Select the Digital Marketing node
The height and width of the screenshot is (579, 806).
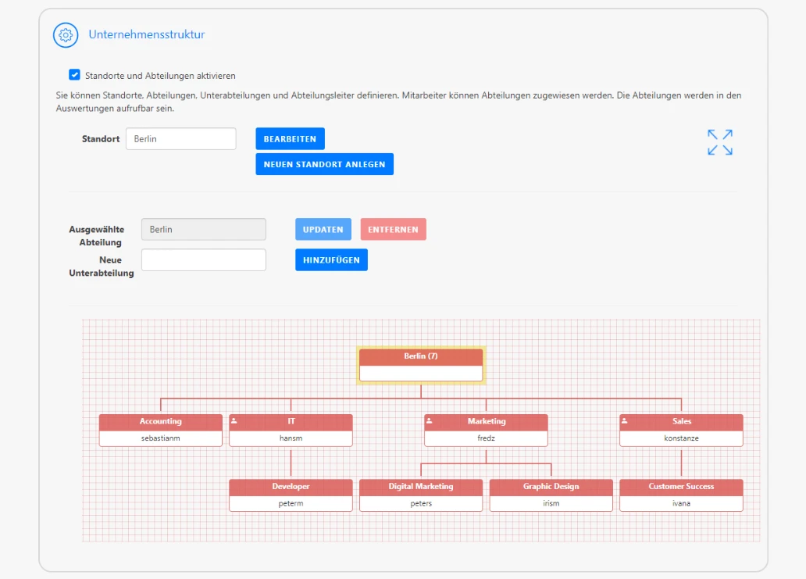click(421, 485)
